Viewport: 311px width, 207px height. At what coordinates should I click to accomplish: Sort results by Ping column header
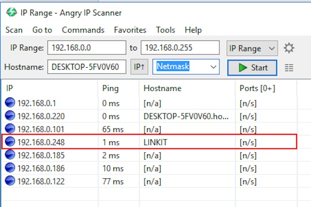click(x=111, y=88)
